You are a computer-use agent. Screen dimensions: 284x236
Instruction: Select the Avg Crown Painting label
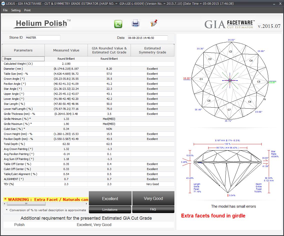point(18,149)
